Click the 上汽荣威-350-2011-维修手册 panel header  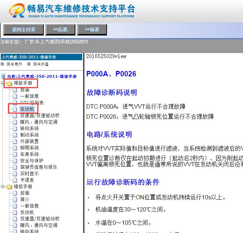click(41, 57)
